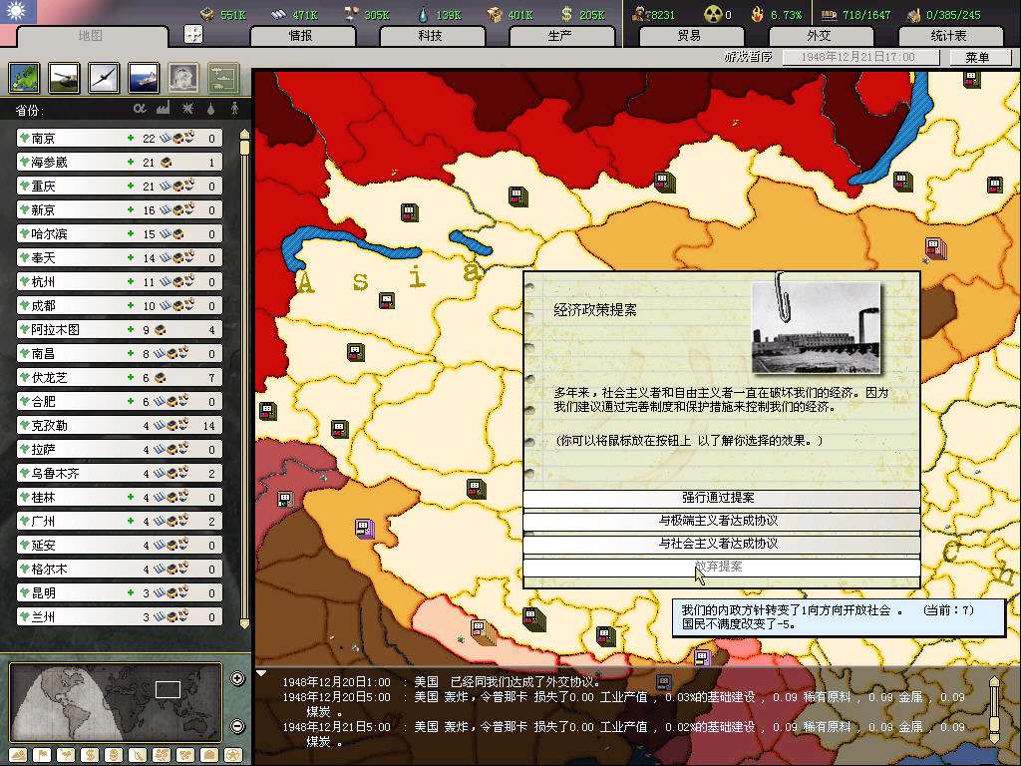Sort provinces by the oil drop icon
The height and width of the screenshot is (766, 1021).
(x=211, y=109)
